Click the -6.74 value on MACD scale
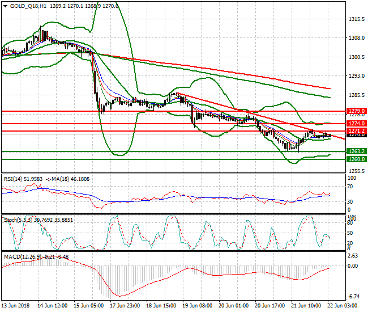Viewport: 368px width, 312px height. [354, 297]
